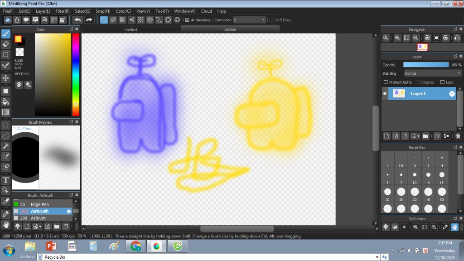
Task: Enable the parallel lines snap guide
Action: 113,20
